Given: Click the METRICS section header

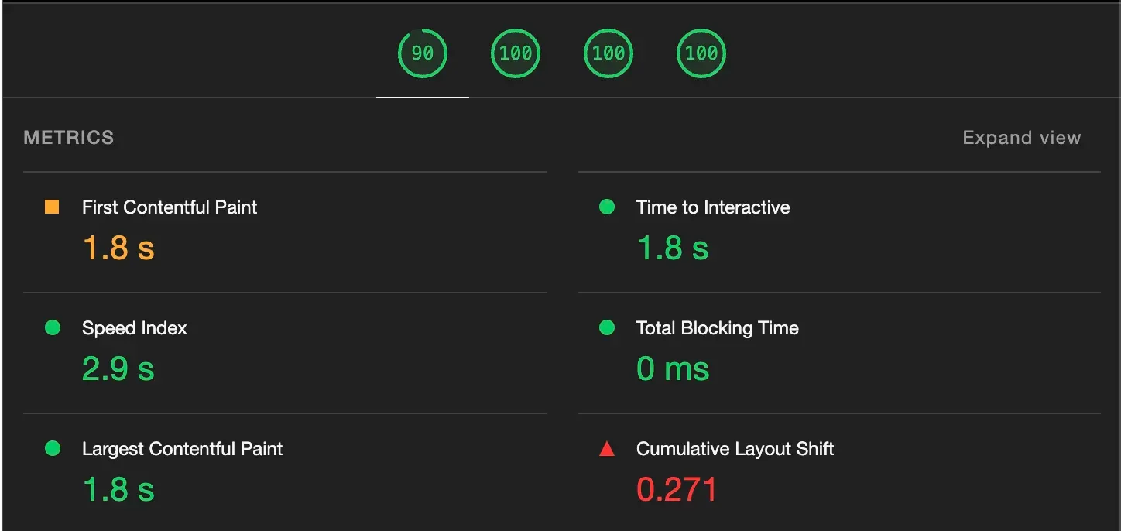Looking at the screenshot, I should tap(69, 137).
